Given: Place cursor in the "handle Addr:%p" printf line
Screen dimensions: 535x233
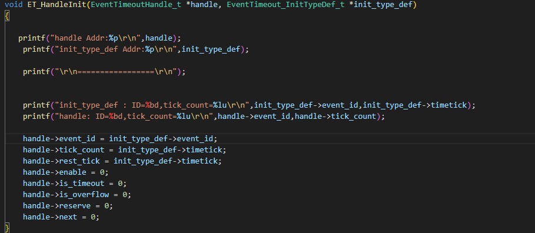Looking at the screenshot, I should (99, 38).
